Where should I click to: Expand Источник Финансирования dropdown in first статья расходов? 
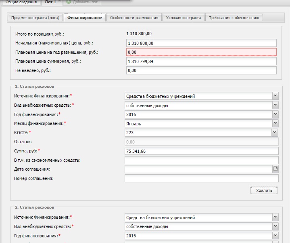[x=275, y=96]
